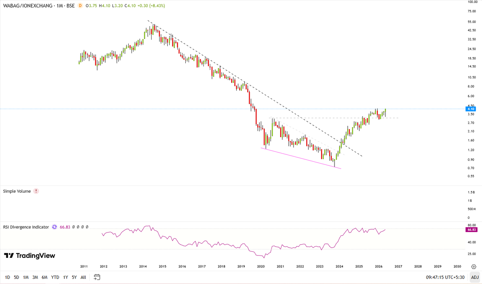Screen dimensions: 482x284
Task: Select the 3M time range
Action: (x=35, y=277)
